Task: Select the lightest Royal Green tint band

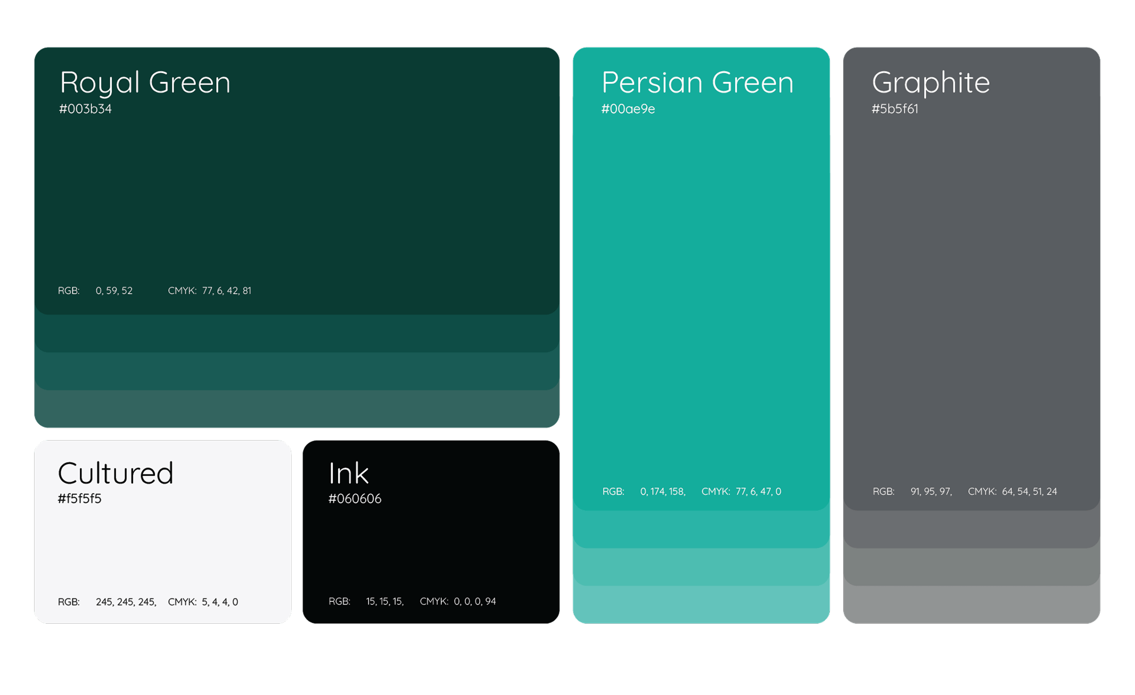Action: click(x=297, y=409)
